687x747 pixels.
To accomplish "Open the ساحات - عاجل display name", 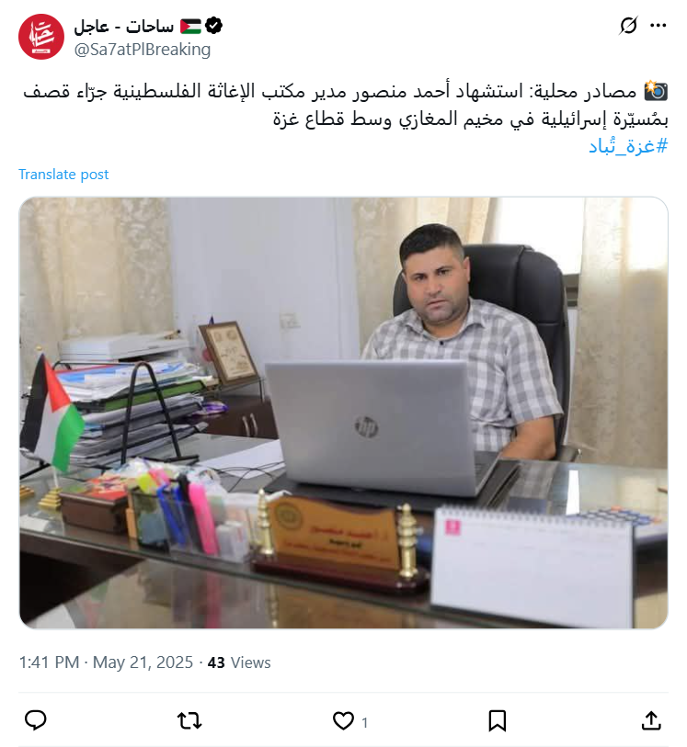I will click(124, 27).
